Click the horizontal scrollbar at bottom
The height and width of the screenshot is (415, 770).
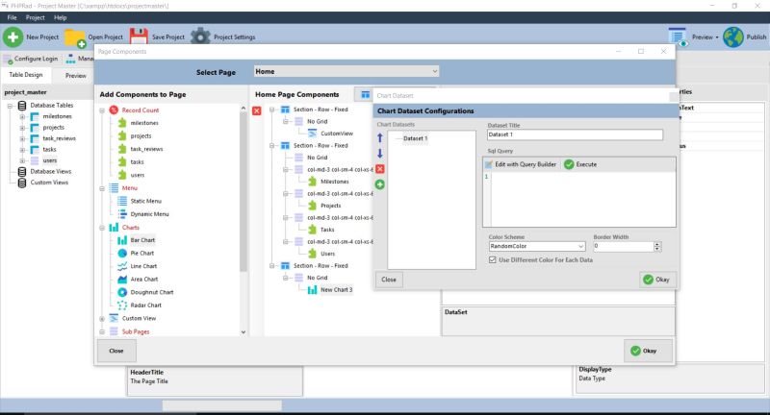point(222,405)
